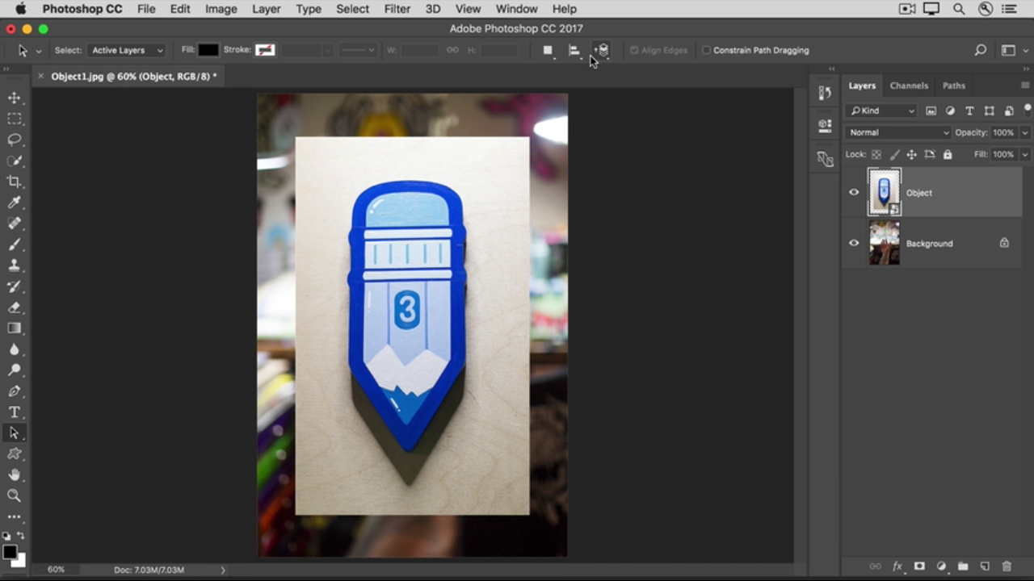Open the Active Layers select dropdown
Image resolution: width=1034 pixels, height=581 pixels.
(x=127, y=50)
